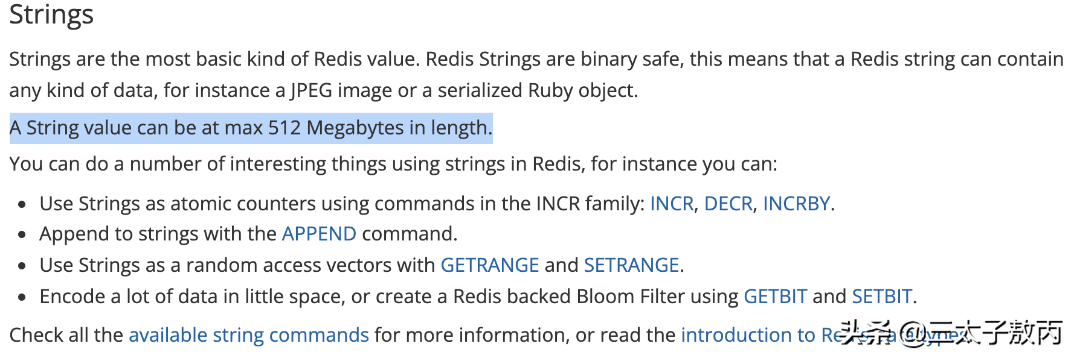Follow the GETBIT link
1074x358 pixels.
pyautogui.click(x=775, y=297)
